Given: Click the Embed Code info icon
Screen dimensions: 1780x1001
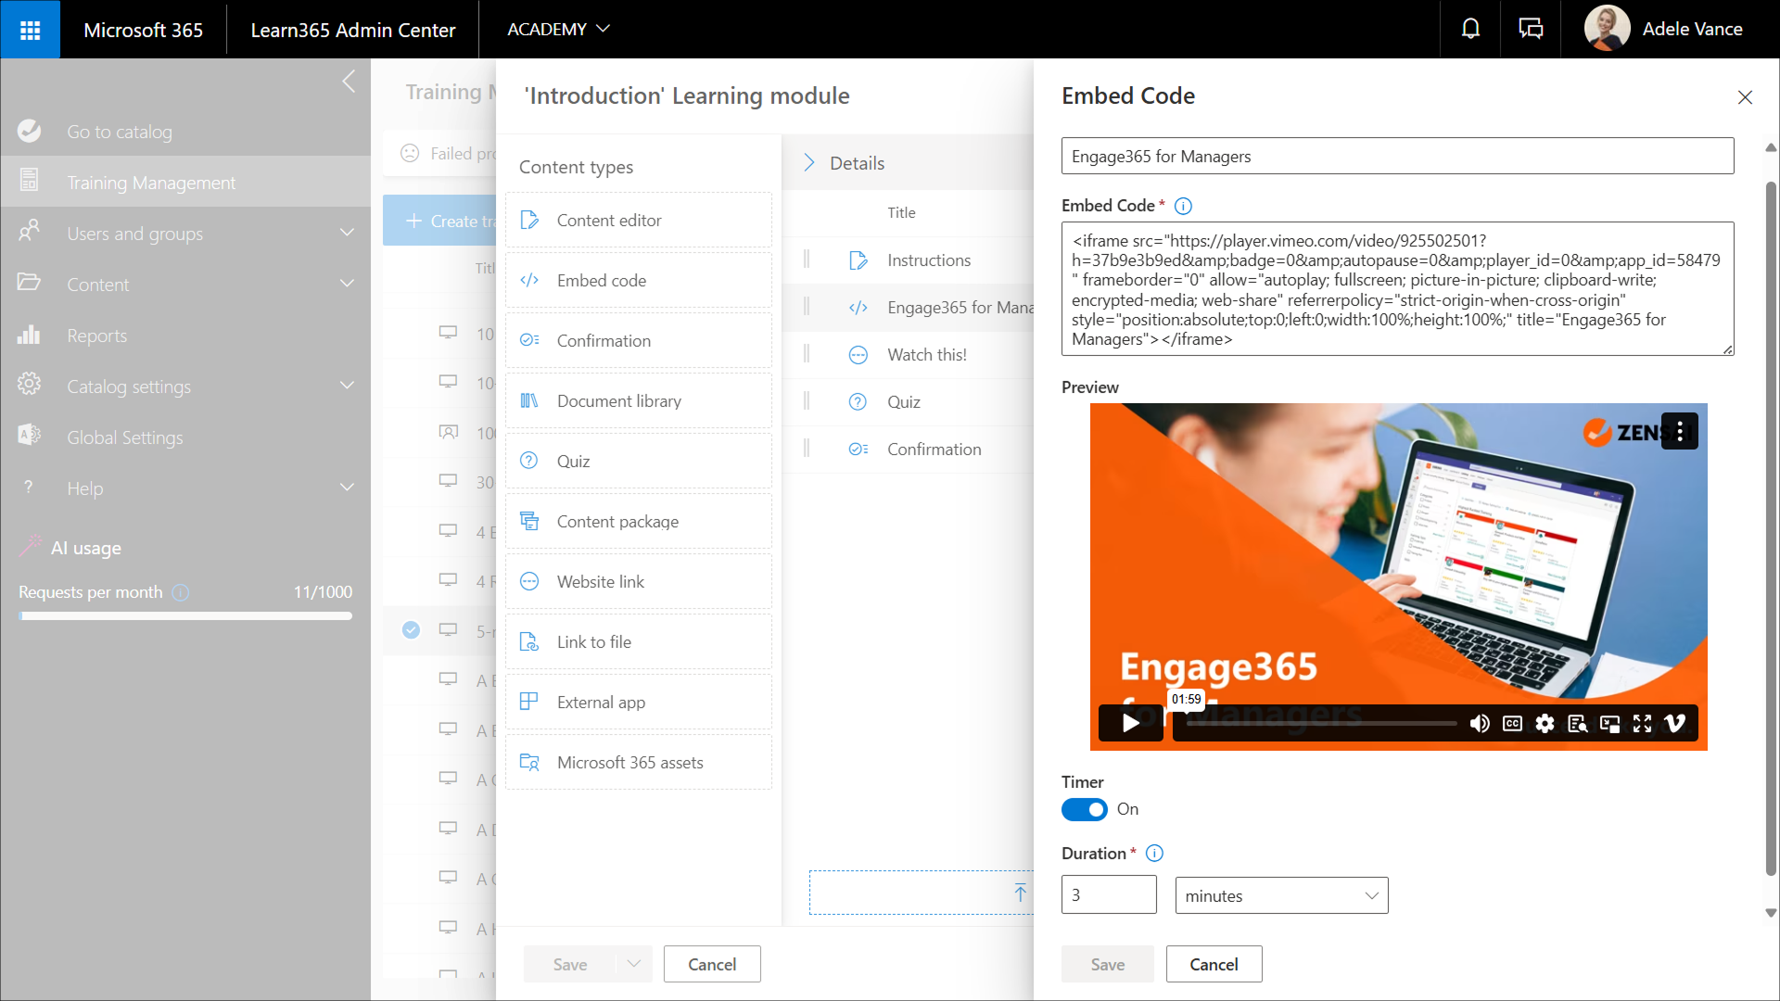Looking at the screenshot, I should 1183,206.
